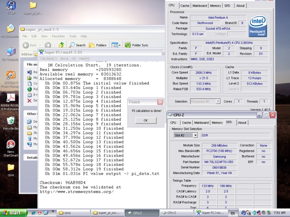Switch to the About tab in the lower CPU-Z window
The width and height of the screenshot is (290, 217).
(242, 123)
